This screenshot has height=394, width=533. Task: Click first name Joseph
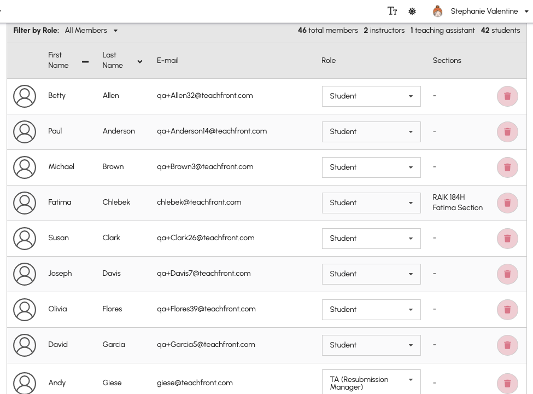tap(60, 273)
